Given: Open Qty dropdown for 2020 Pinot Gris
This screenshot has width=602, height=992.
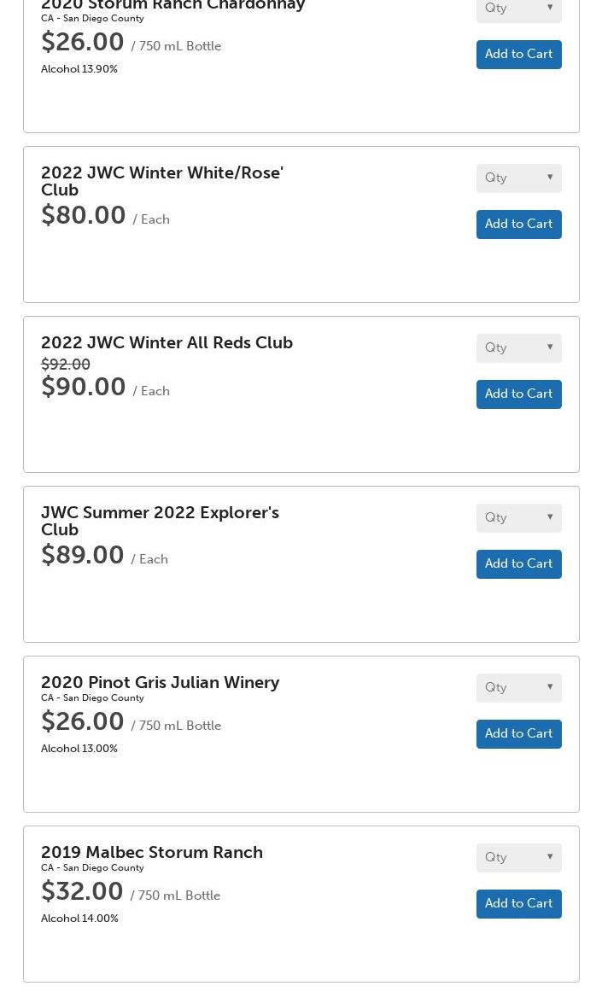Looking at the screenshot, I should [x=518, y=687].
